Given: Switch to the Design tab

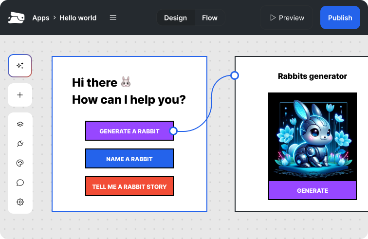Looking at the screenshot, I should tap(175, 18).
